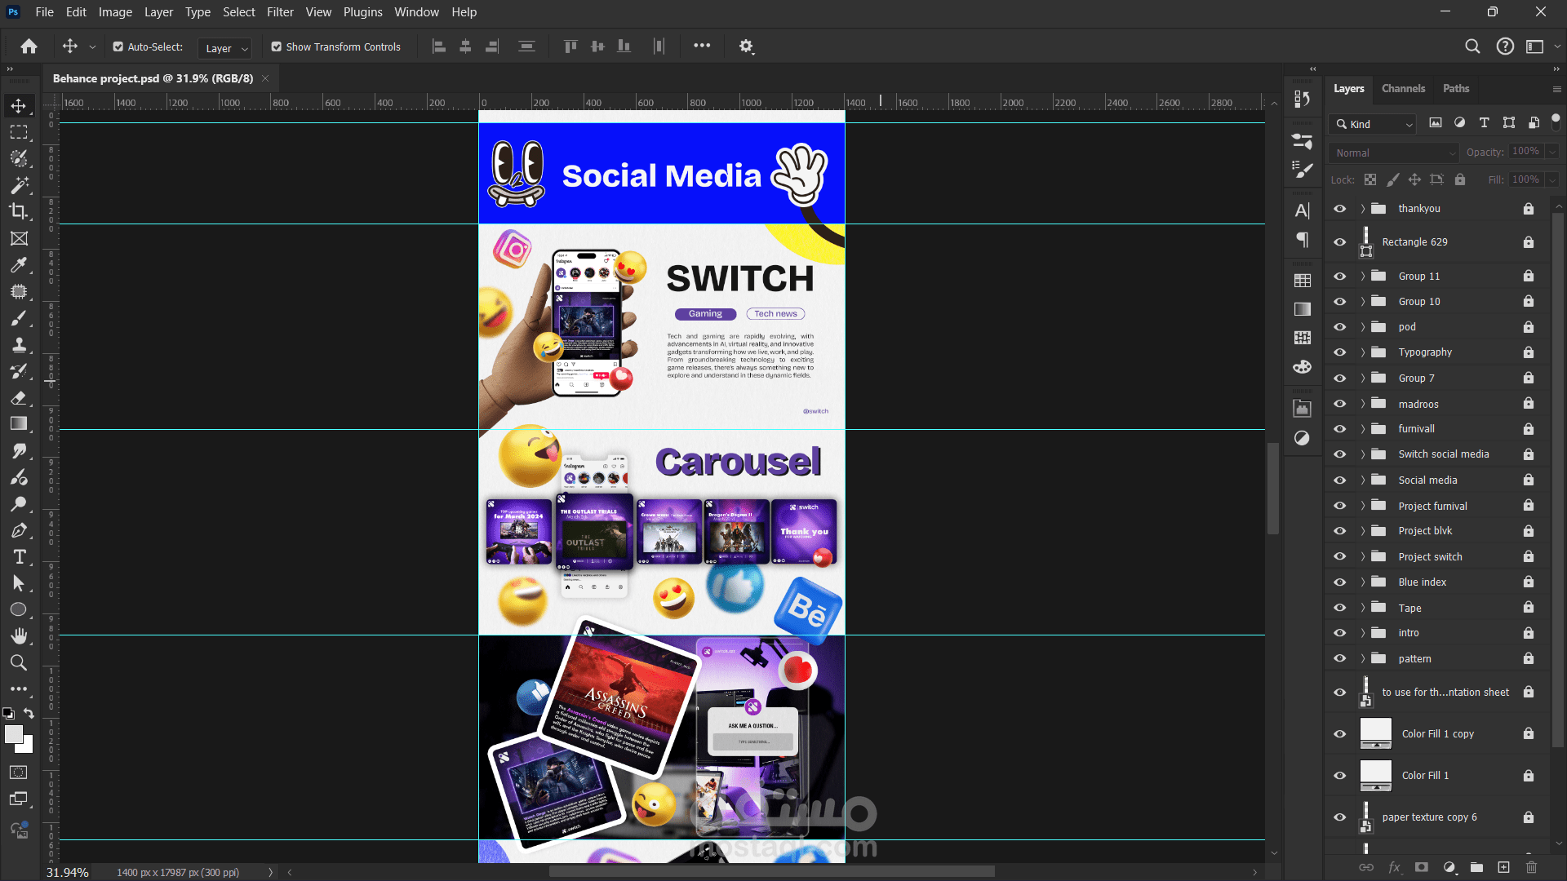This screenshot has height=881, width=1567.
Task: Open the Auto-Select Layer dropdown
Action: (x=224, y=48)
